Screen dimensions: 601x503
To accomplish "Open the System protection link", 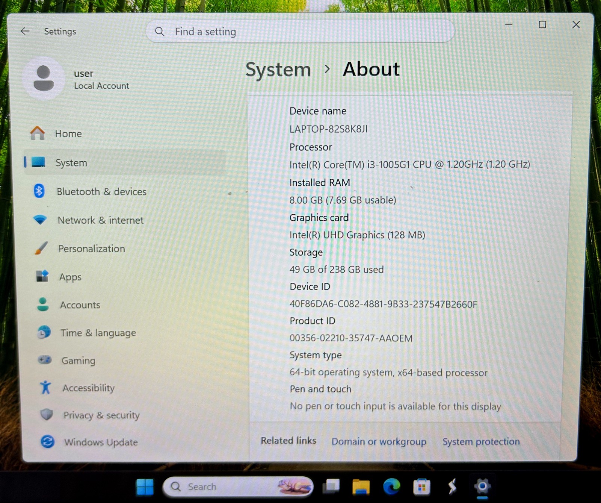I will click(481, 441).
